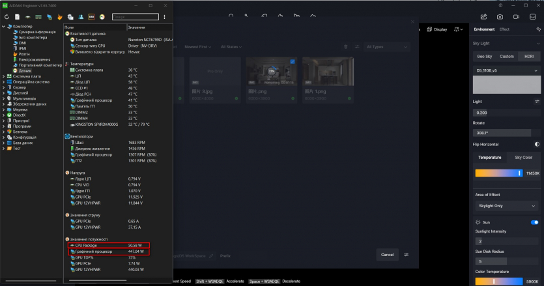Click the Cancel button

tap(387, 254)
